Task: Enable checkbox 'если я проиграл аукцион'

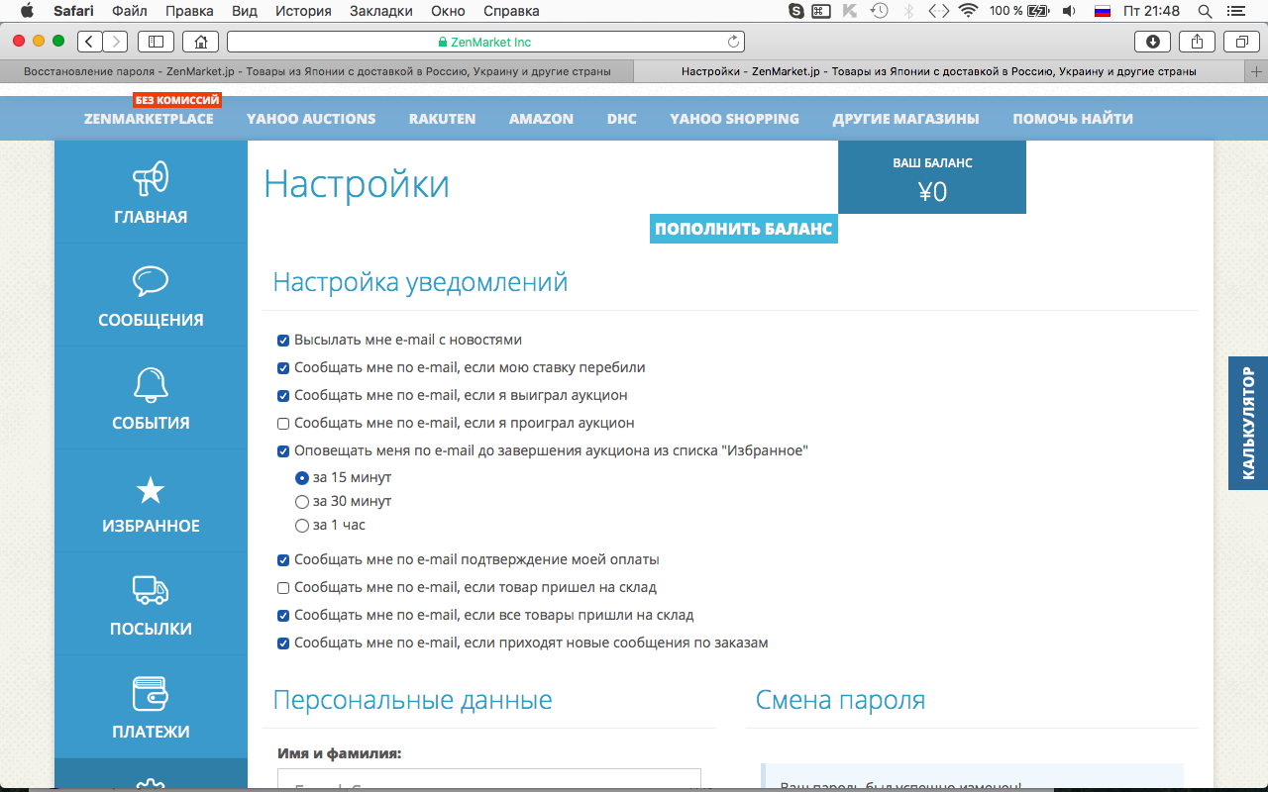Action: pyautogui.click(x=283, y=424)
